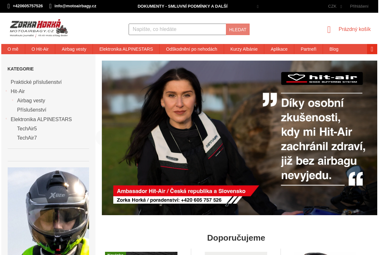The height and width of the screenshot is (255, 383).
Task: Click the DOKUMENTY - SMLUVNÍ PODMÍNKY link
Action: coord(182,6)
